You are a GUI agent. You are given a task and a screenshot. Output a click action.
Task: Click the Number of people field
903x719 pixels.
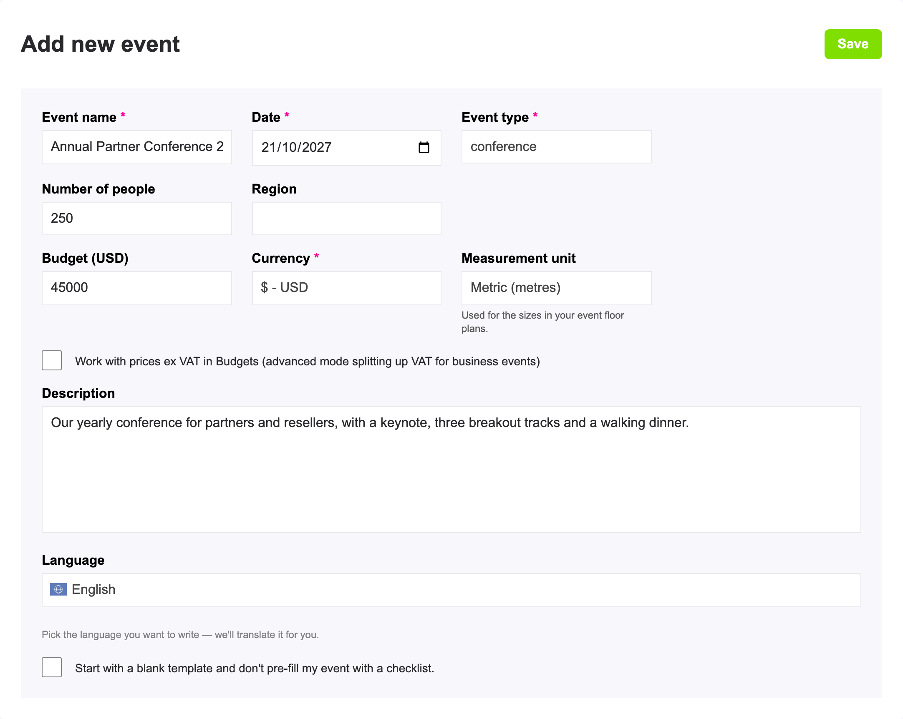(x=136, y=219)
